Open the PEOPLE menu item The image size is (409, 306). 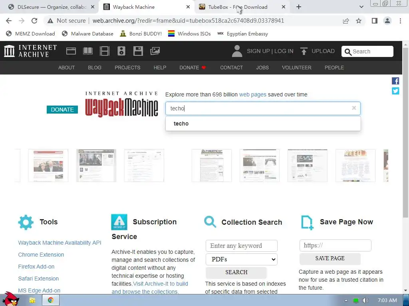[334, 68]
